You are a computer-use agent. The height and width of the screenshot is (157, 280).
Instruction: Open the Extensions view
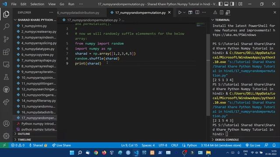[6, 52]
